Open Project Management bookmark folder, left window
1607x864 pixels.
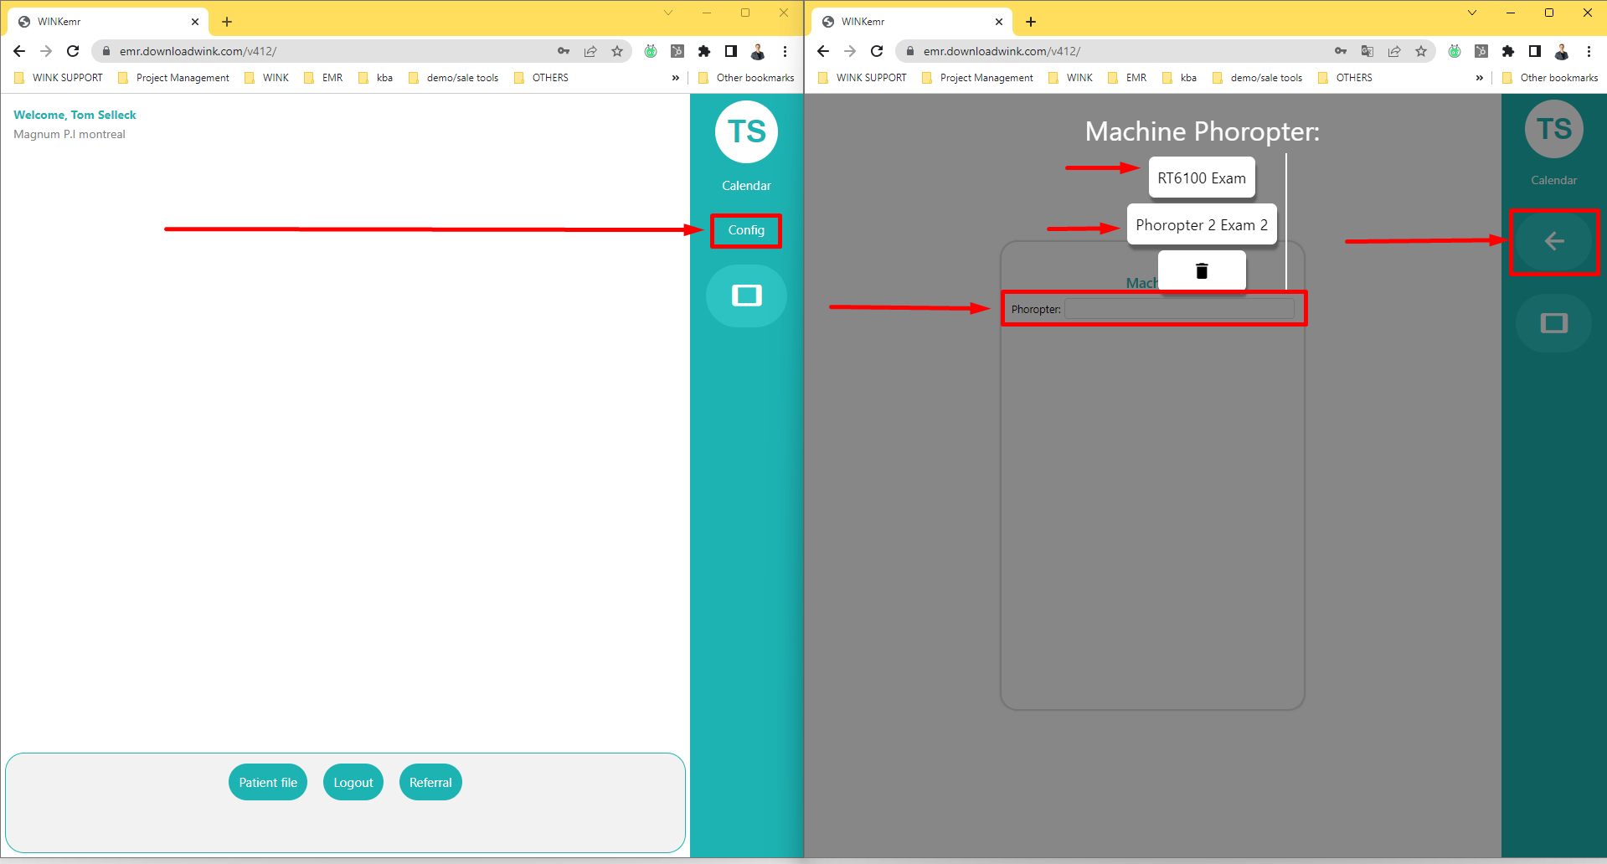(x=173, y=78)
